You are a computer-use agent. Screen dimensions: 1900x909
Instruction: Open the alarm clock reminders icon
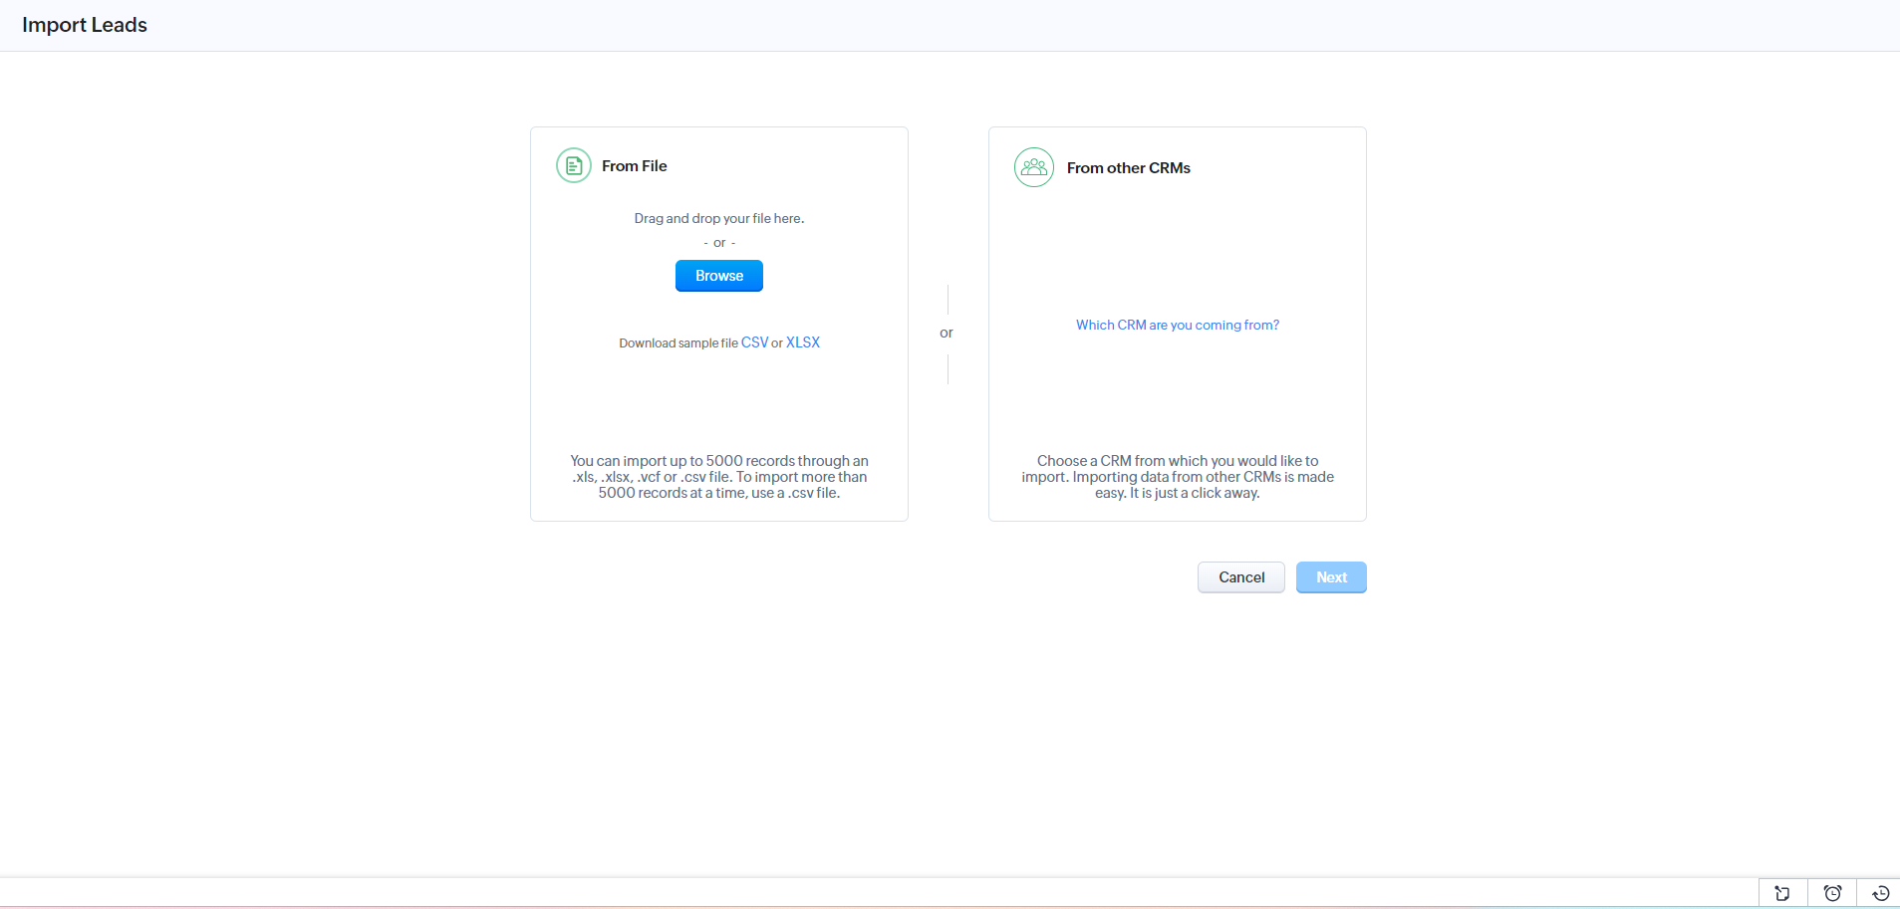(x=1831, y=893)
